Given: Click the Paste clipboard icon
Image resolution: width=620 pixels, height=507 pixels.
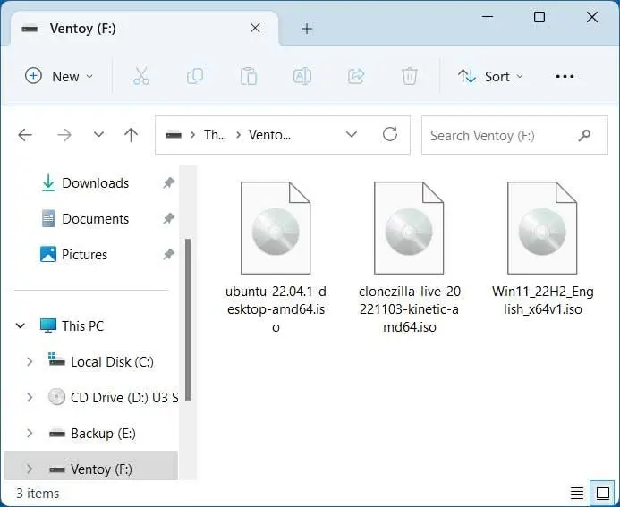Looking at the screenshot, I should coord(249,76).
